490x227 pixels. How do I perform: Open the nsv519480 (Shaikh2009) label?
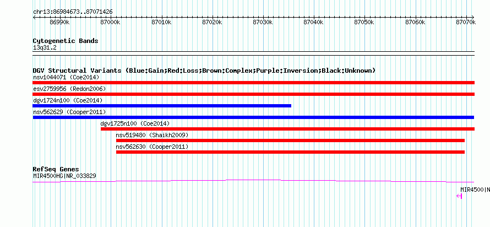pyautogui.click(x=152, y=135)
